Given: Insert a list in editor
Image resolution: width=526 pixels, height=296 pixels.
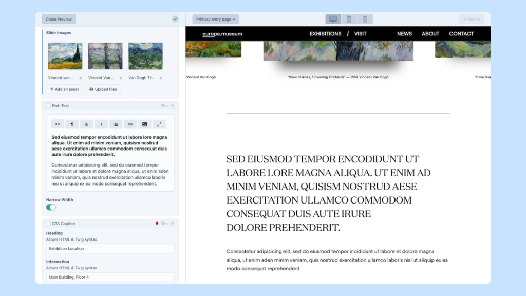Looking at the screenshot, I should [116, 124].
